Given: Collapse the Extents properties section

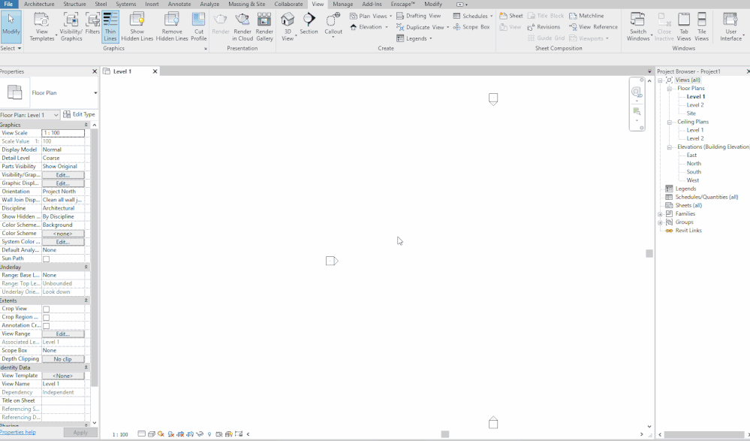Looking at the screenshot, I should pyautogui.click(x=86, y=301).
